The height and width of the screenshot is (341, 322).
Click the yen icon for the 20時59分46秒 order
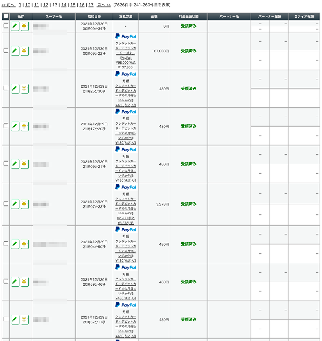[x=24, y=282]
